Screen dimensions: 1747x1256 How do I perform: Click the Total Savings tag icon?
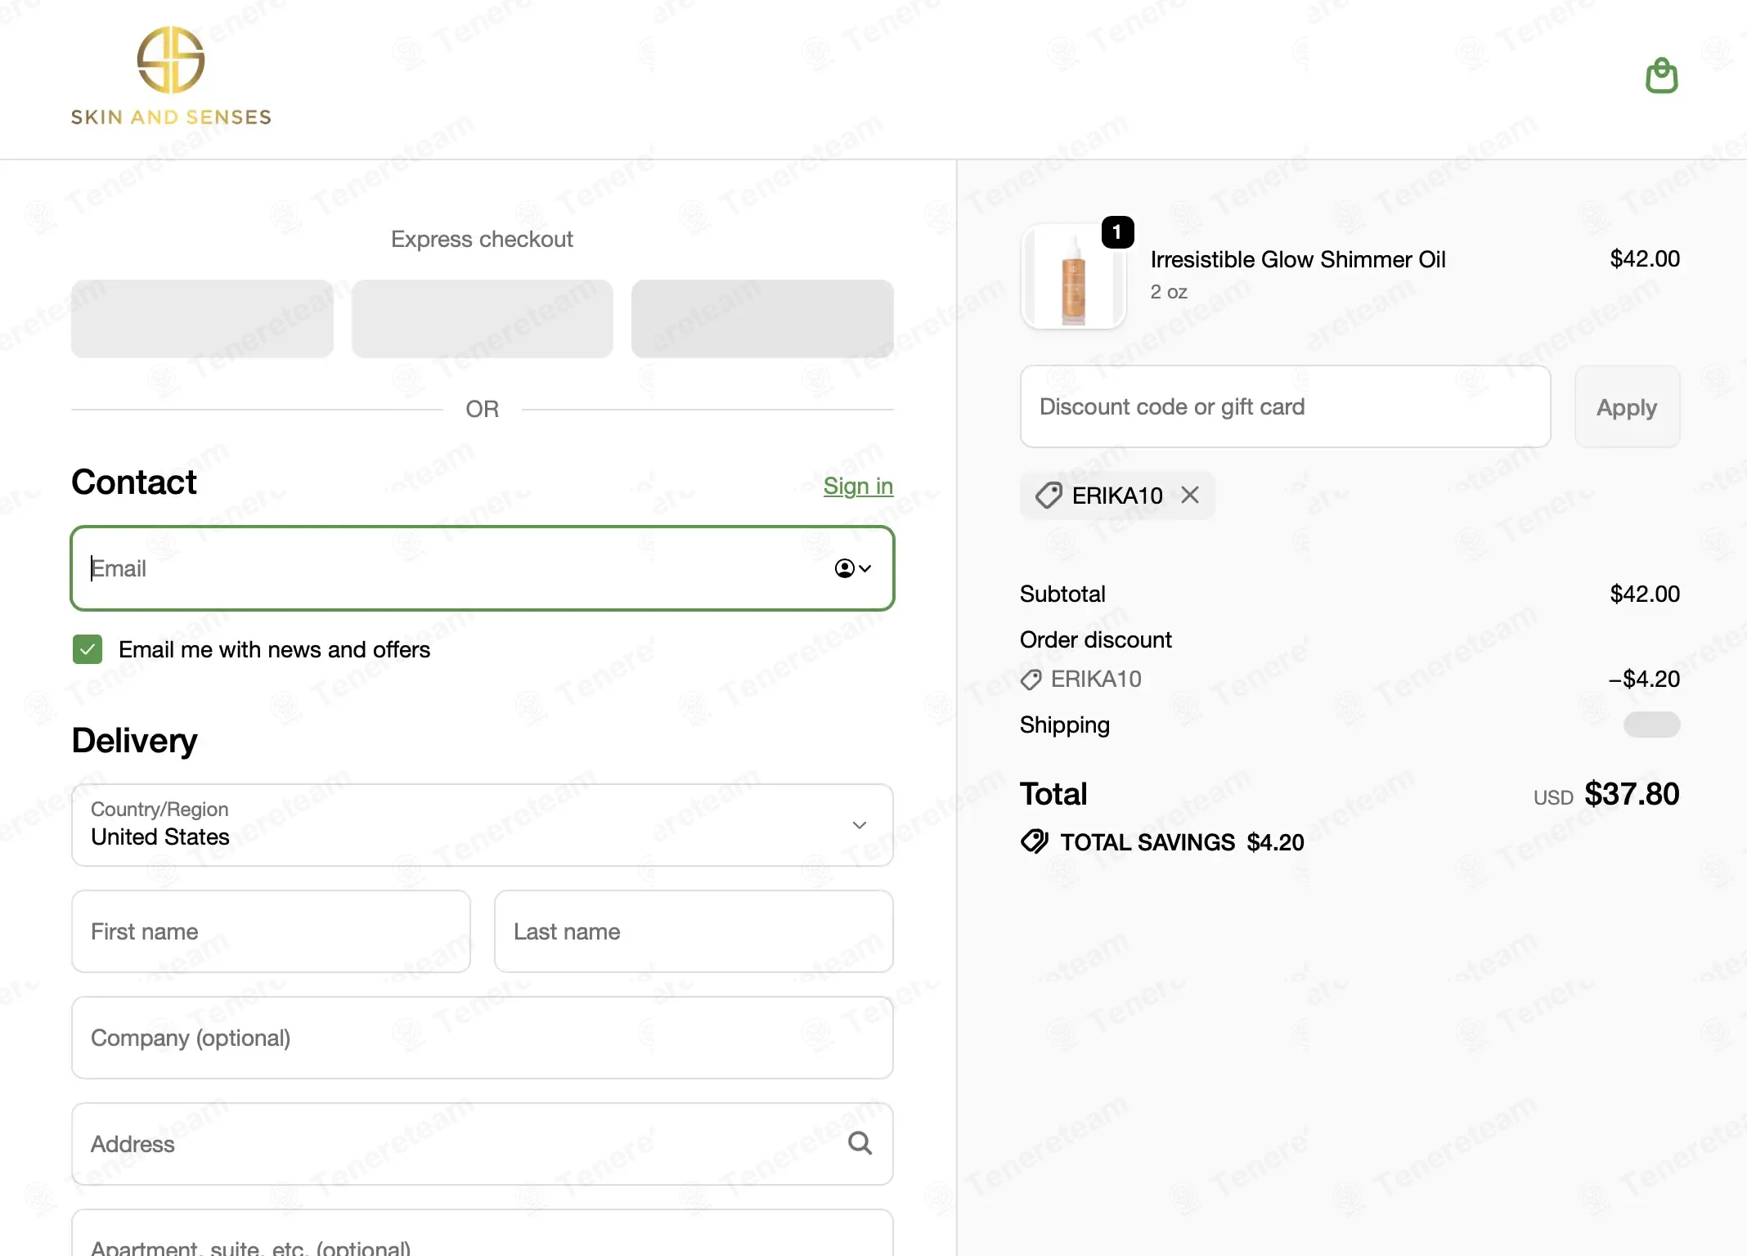click(x=1035, y=841)
